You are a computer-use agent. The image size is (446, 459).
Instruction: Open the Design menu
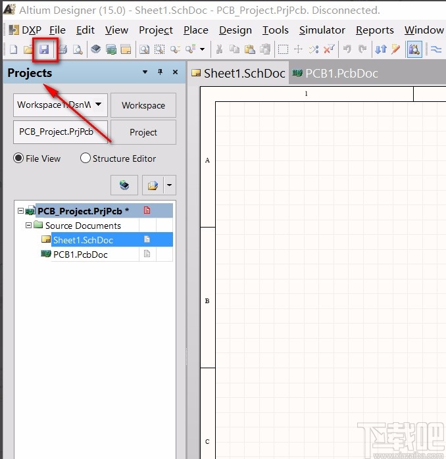pyautogui.click(x=235, y=30)
